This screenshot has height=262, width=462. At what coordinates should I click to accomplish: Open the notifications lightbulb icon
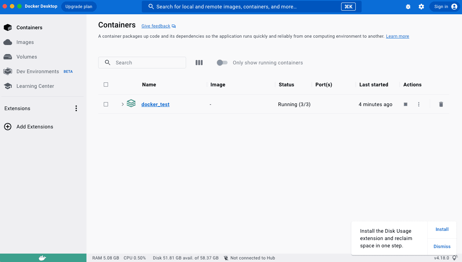pyautogui.click(x=455, y=258)
